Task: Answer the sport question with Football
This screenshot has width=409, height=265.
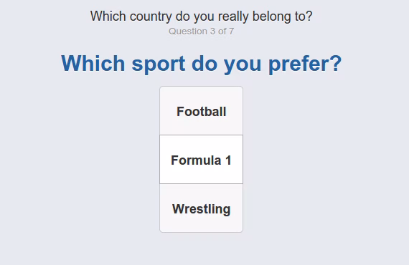Action: (x=201, y=110)
